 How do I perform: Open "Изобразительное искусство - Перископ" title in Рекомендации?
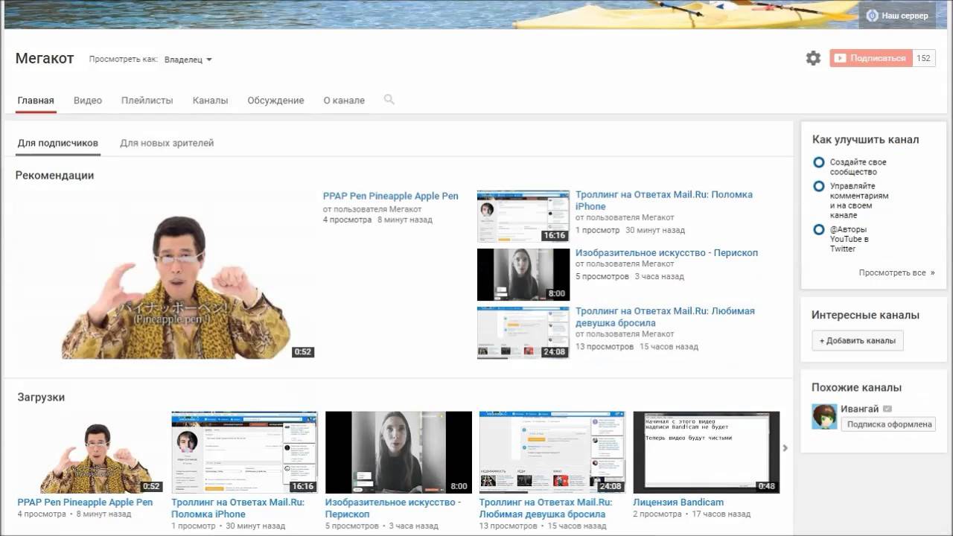click(666, 253)
